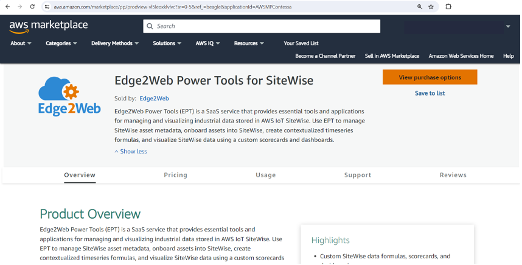Open Your Saved List
Image resolution: width=522 pixels, height=265 pixels.
tap(301, 43)
